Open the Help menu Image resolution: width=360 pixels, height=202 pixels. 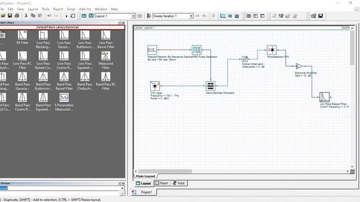pyautogui.click(x=114, y=9)
